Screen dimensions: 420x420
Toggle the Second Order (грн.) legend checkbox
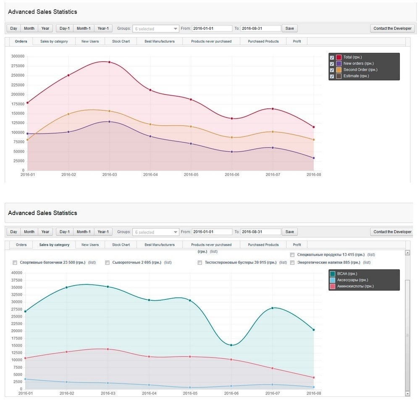pyautogui.click(x=332, y=70)
